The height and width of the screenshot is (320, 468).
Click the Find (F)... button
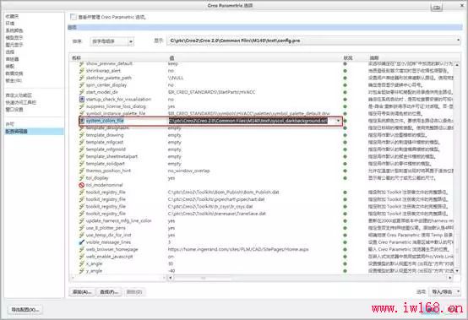pos(109,292)
